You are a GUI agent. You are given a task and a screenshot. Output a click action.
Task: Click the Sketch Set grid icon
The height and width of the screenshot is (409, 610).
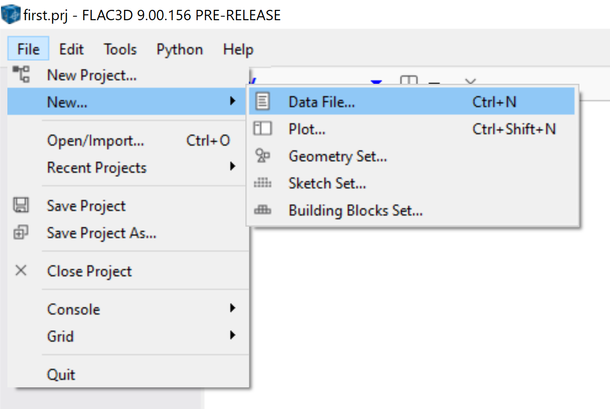point(262,183)
